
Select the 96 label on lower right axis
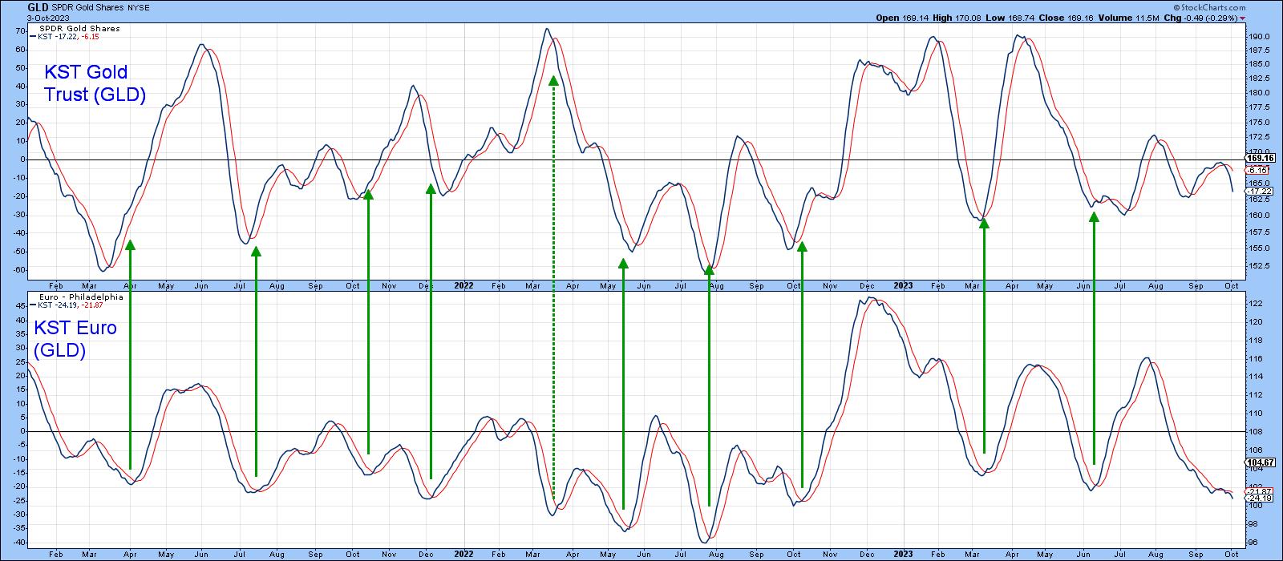[x=1251, y=542]
